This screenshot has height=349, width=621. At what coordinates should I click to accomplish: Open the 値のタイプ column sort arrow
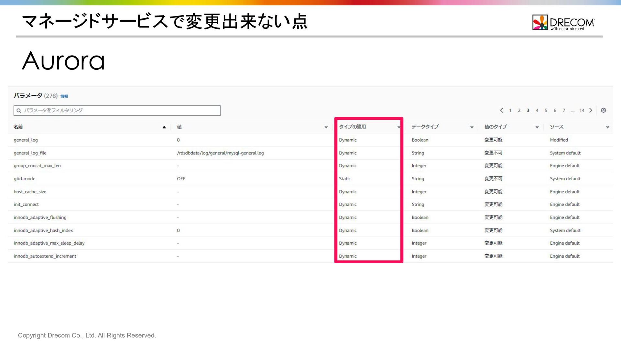click(537, 127)
